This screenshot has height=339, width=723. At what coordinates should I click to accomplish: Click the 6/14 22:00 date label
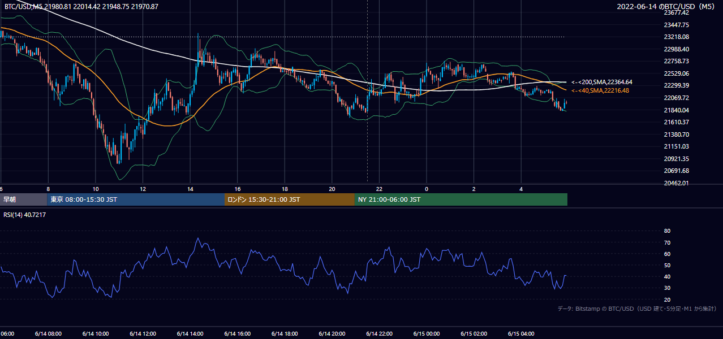pyautogui.click(x=379, y=334)
